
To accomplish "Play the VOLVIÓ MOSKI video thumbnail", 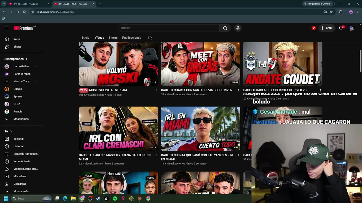I will [x=118, y=64].
